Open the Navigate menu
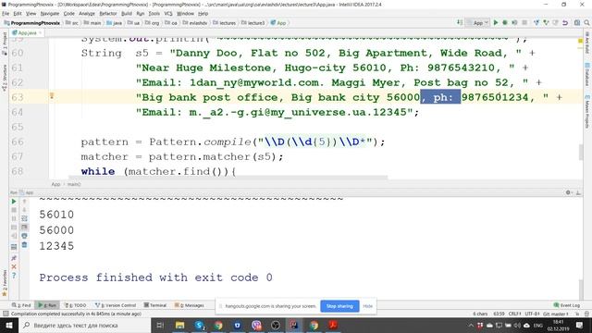The width and height of the screenshot is (592, 333). (x=50, y=14)
